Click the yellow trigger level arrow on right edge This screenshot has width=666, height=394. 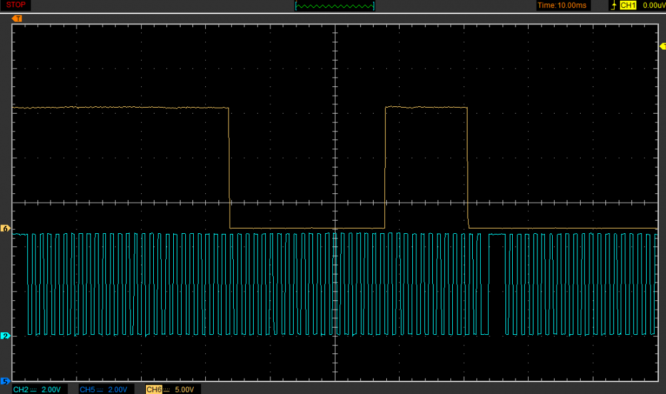point(662,46)
